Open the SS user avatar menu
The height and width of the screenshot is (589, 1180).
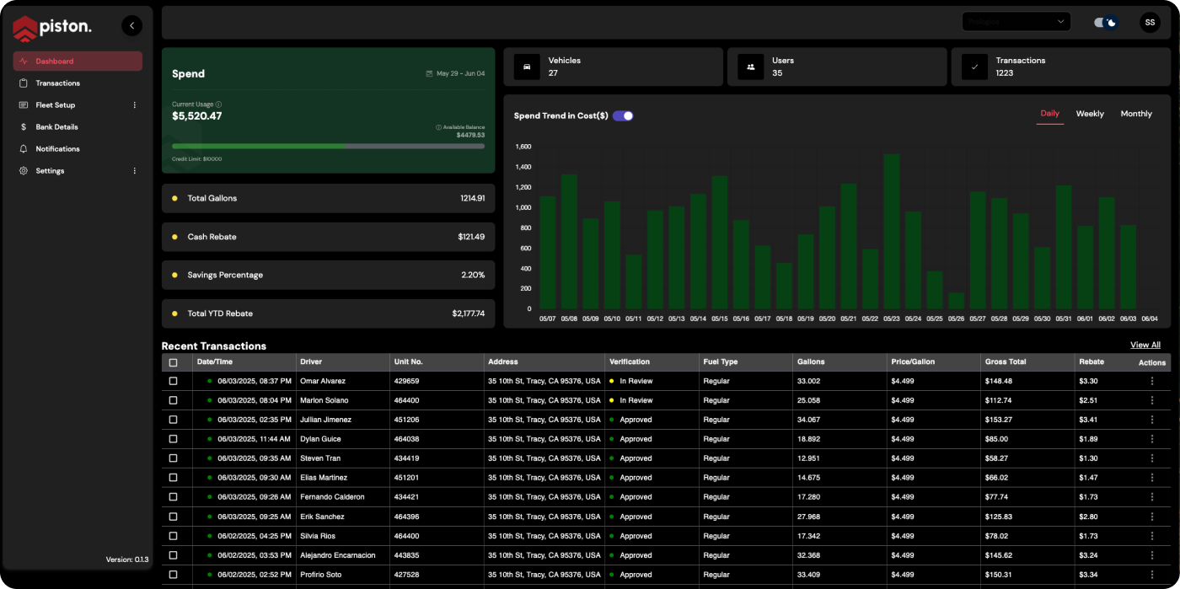click(x=1150, y=23)
